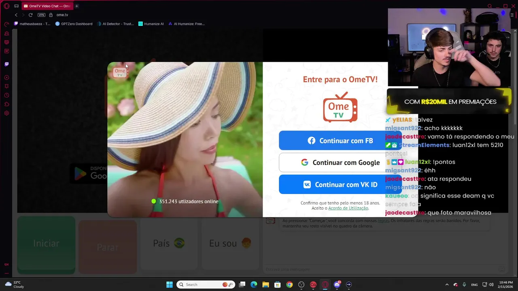The width and height of the screenshot is (518, 291).
Task: Open a new browser tab
Action: point(76,6)
